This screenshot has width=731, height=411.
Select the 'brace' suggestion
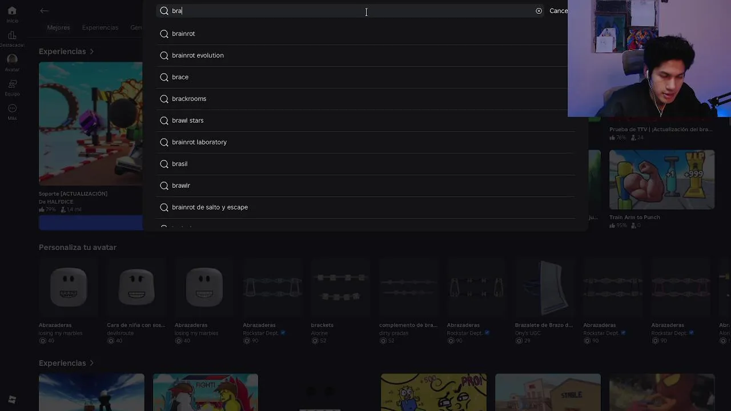365,77
